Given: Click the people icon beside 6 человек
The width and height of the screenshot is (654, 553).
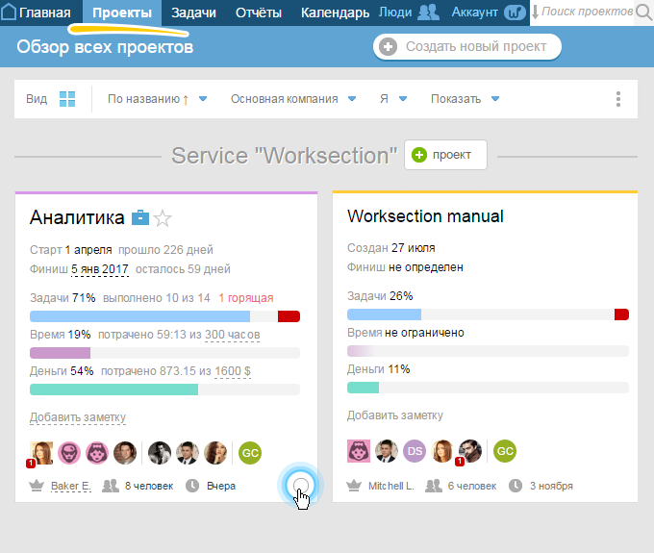Looking at the screenshot, I should coord(434,486).
